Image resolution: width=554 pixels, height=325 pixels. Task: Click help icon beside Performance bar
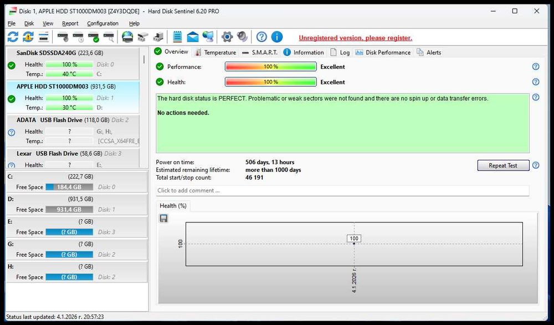click(x=536, y=67)
